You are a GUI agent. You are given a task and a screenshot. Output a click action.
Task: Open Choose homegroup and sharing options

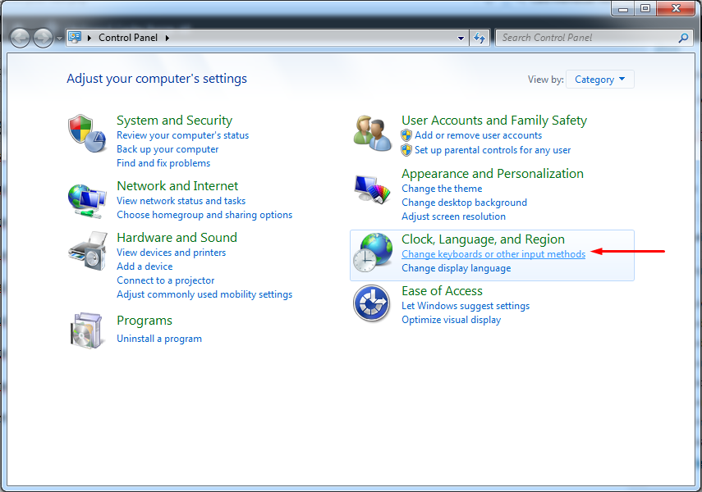tap(204, 215)
